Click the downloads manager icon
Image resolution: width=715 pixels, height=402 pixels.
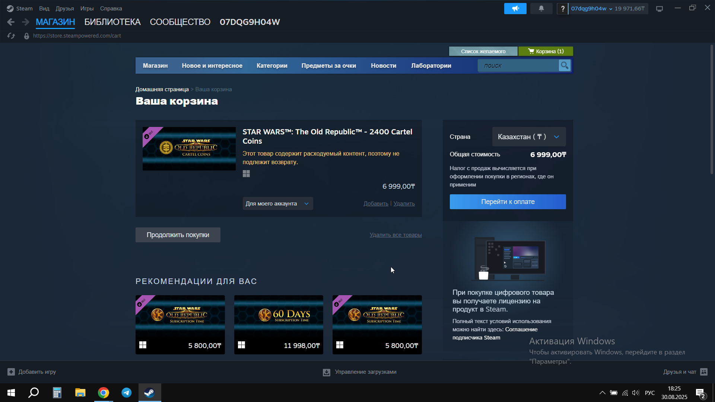pyautogui.click(x=327, y=372)
